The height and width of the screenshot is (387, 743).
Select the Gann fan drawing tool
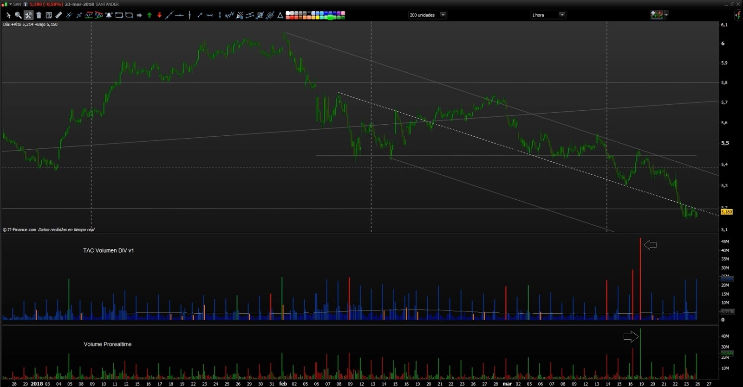tap(240, 15)
